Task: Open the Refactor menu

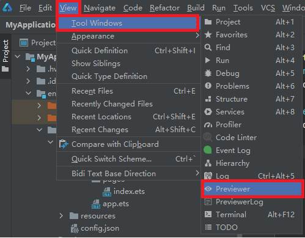Action: click(x=164, y=8)
